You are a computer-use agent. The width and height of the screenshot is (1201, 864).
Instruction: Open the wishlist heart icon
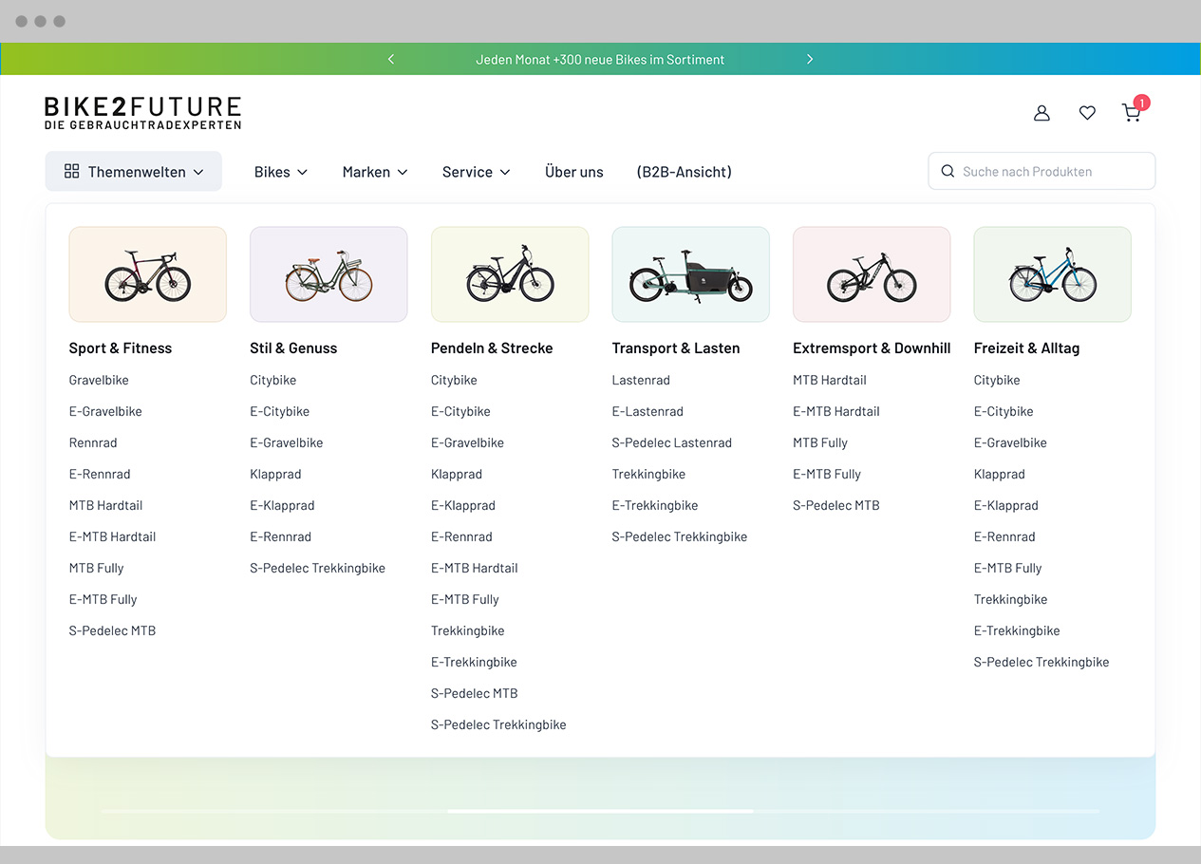pos(1087,113)
